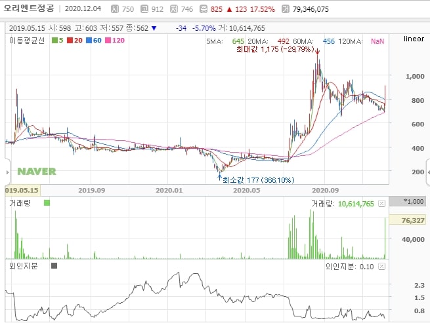Click the 2020.05 date axis label

click(247, 190)
